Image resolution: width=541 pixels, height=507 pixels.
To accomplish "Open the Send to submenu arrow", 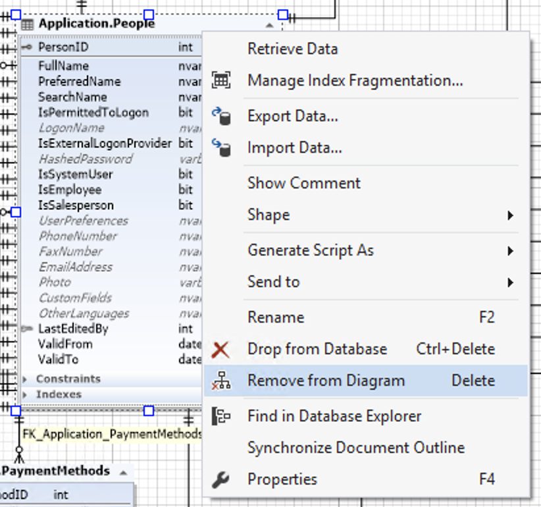I will (510, 282).
